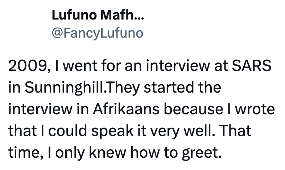Image resolution: width=285 pixels, height=170 pixels.
Task: Click the @FancyLufuno handle
Action: coord(98,33)
